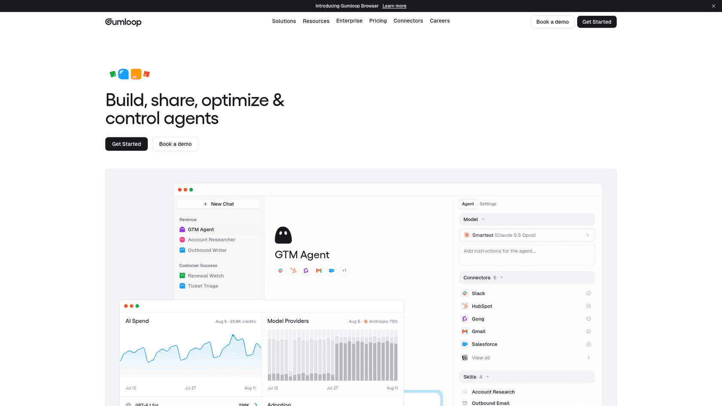The height and width of the screenshot is (406, 722).
Task: Click the Gong icon under GTM Agent title
Action: (x=306, y=271)
